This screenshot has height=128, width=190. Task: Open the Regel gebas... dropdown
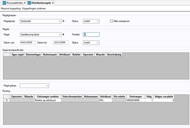pyautogui.click(x=34, y=86)
